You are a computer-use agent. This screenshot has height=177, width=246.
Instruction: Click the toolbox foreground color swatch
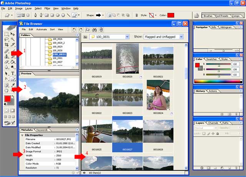tap(7, 99)
